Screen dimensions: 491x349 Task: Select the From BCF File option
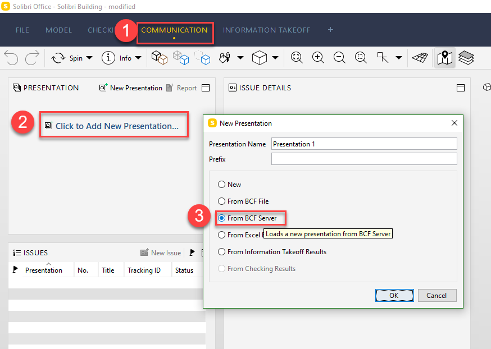[x=221, y=201]
